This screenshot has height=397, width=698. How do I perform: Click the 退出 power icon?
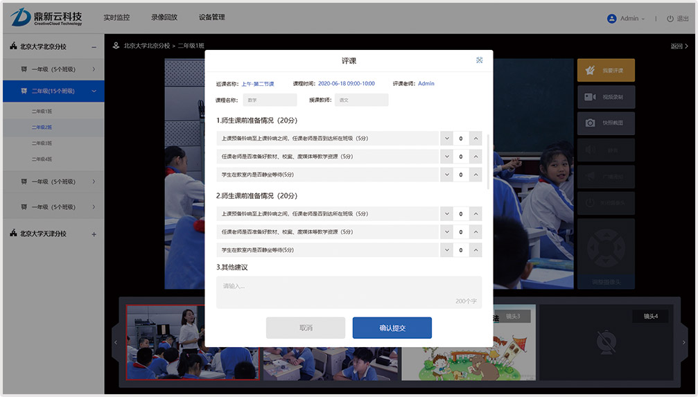point(670,19)
